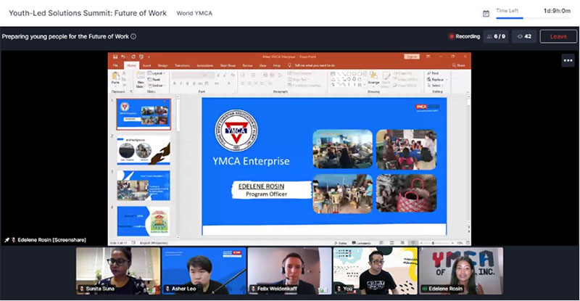Click the participants count icon showing 6/9
The height and width of the screenshot is (301, 580).
(x=496, y=36)
